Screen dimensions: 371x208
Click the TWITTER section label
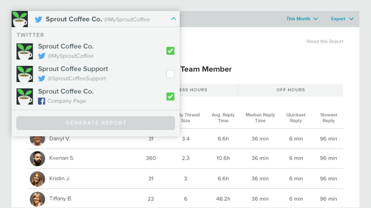click(x=30, y=35)
